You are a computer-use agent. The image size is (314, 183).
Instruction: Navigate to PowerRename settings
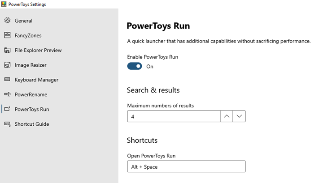pos(31,94)
